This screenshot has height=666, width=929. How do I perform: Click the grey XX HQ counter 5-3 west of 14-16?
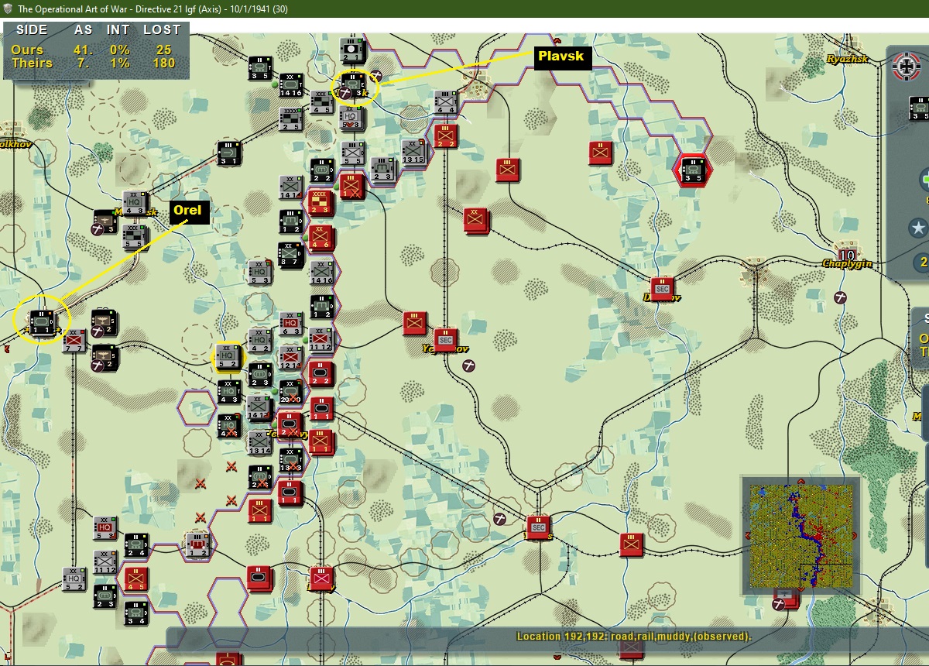(x=260, y=272)
